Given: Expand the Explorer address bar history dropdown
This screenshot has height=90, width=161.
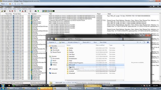Looking at the screenshot, I should pos(118,39).
